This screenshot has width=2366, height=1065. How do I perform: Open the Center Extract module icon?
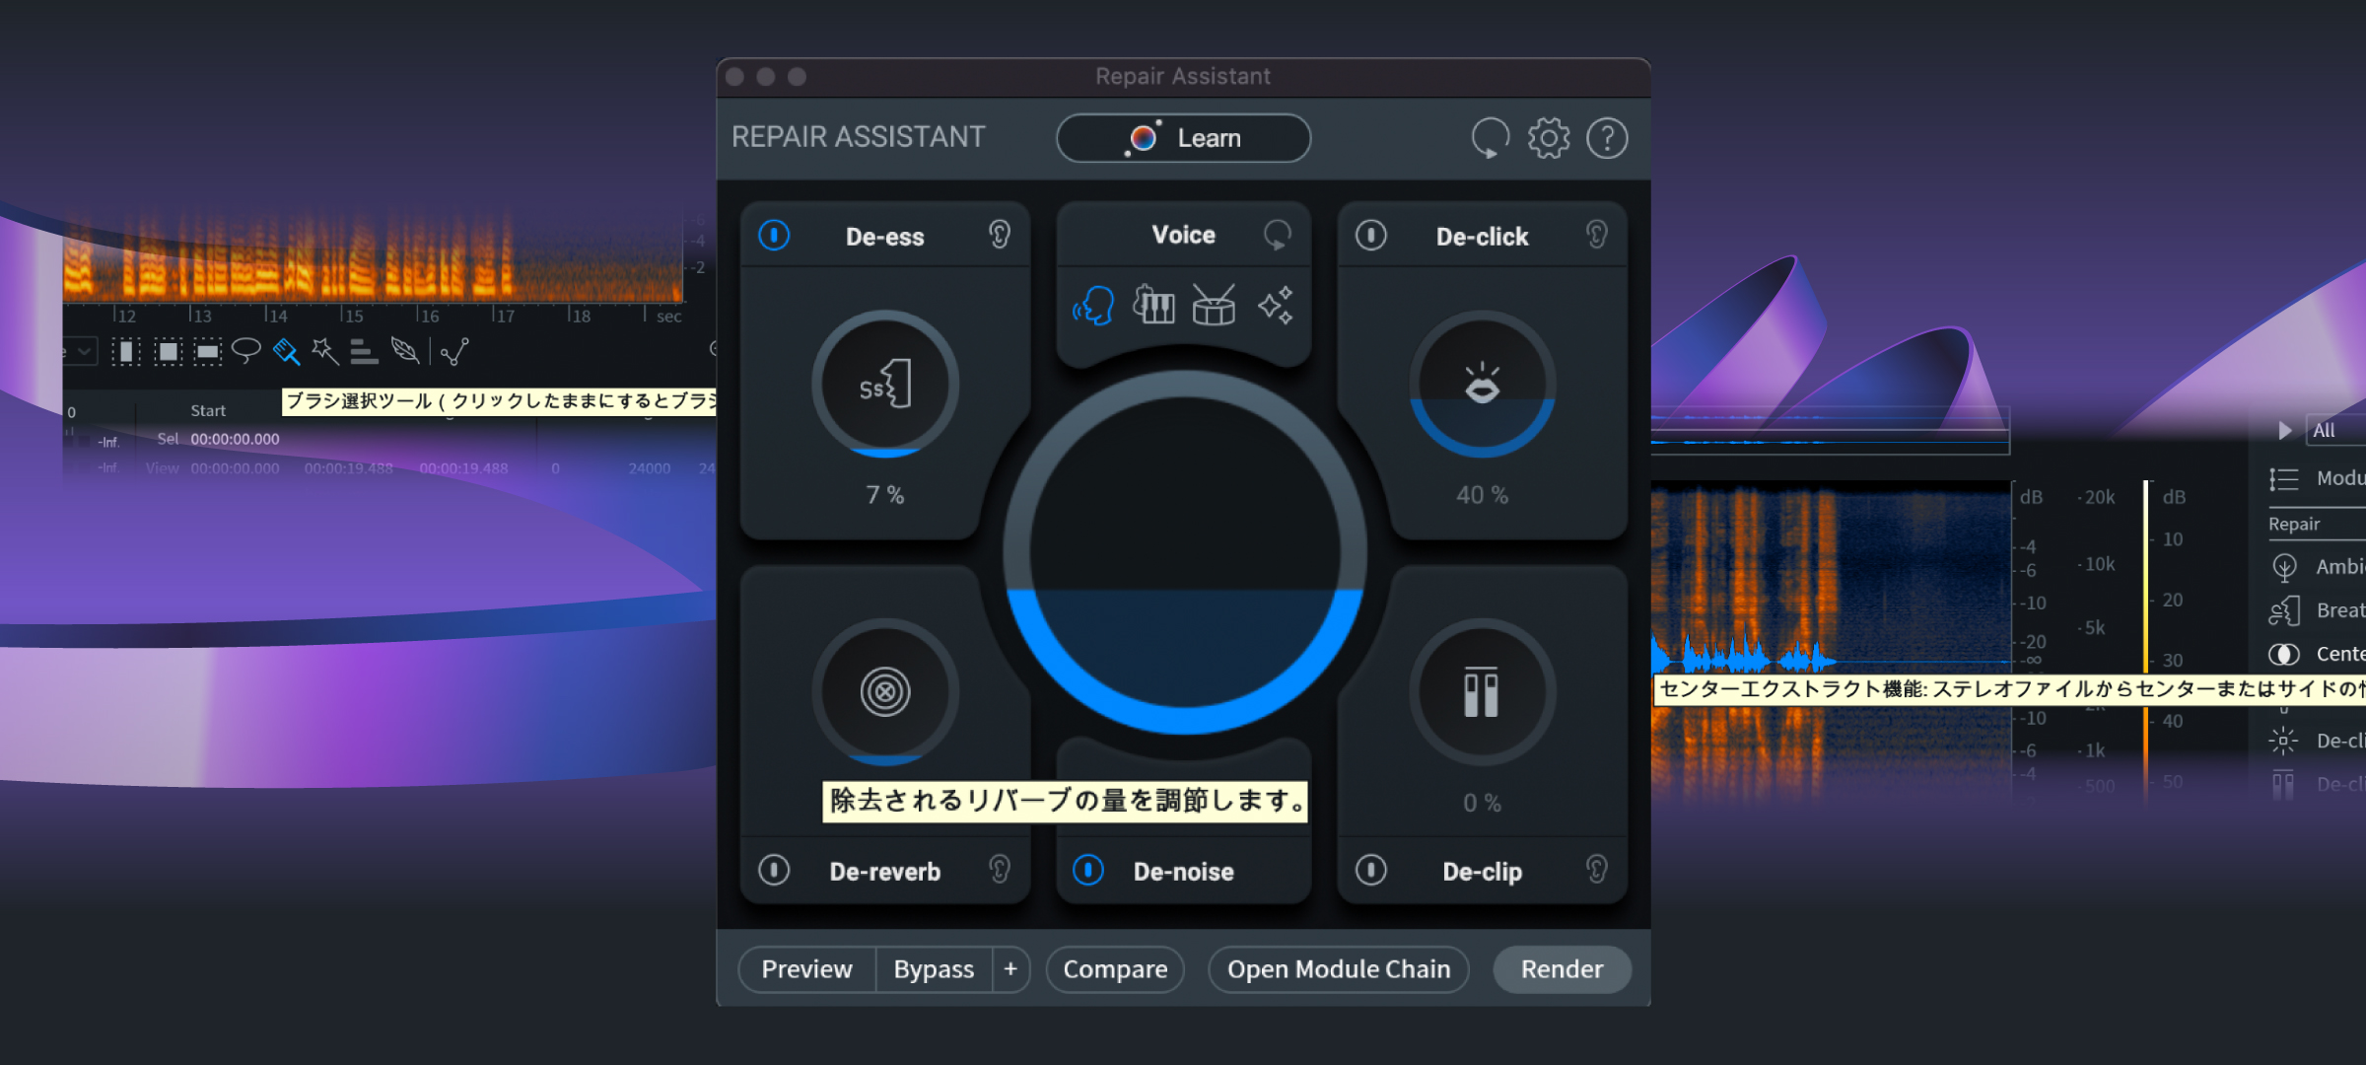(x=2284, y=654)
